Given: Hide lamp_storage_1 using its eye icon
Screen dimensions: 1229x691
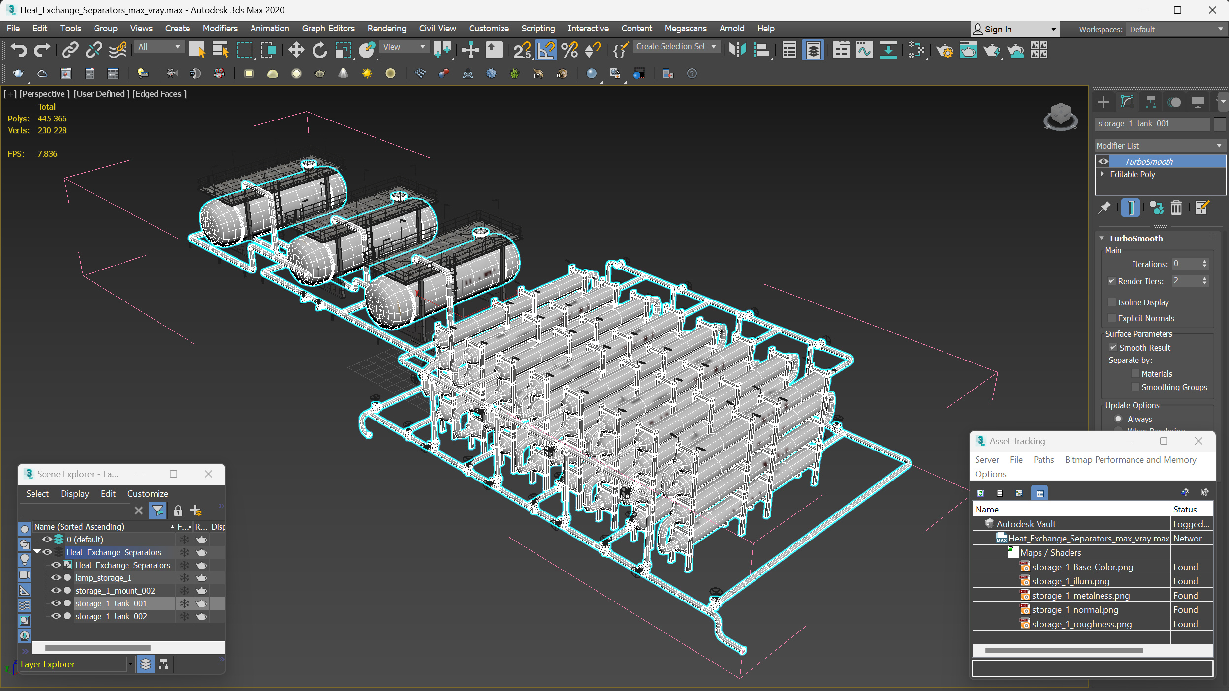Looking at the screenshot, I should pyautogui.click(x=56, y=577).
